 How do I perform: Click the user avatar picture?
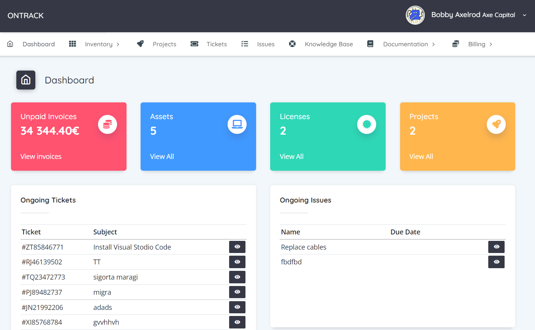pyautogui.click(x=415, y=15)
